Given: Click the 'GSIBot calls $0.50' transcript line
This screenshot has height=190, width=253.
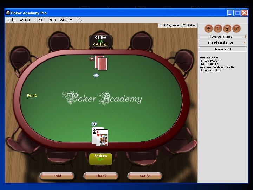Looking at the screenshot, I should click(210, 70).
